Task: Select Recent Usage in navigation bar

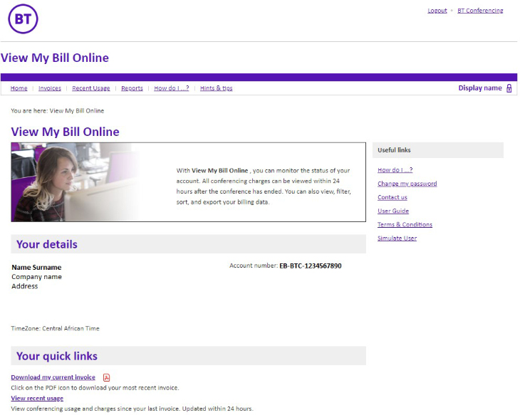Action: click(x=91, y=88)
